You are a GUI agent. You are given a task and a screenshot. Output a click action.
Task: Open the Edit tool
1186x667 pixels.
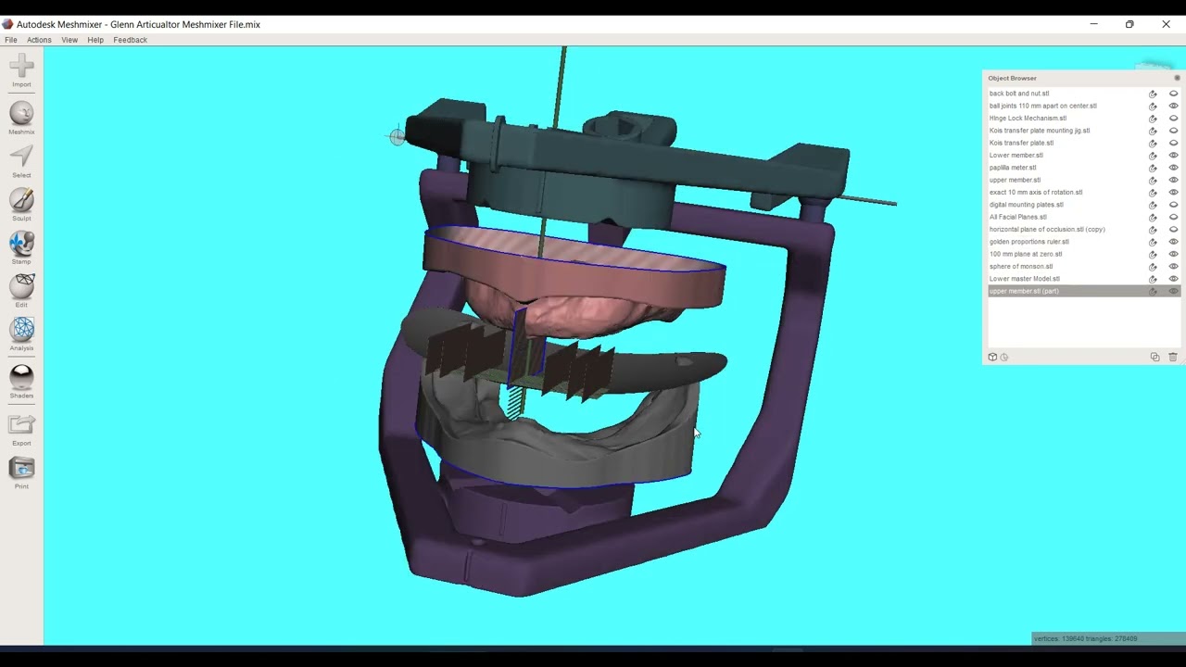click(21, 291)
